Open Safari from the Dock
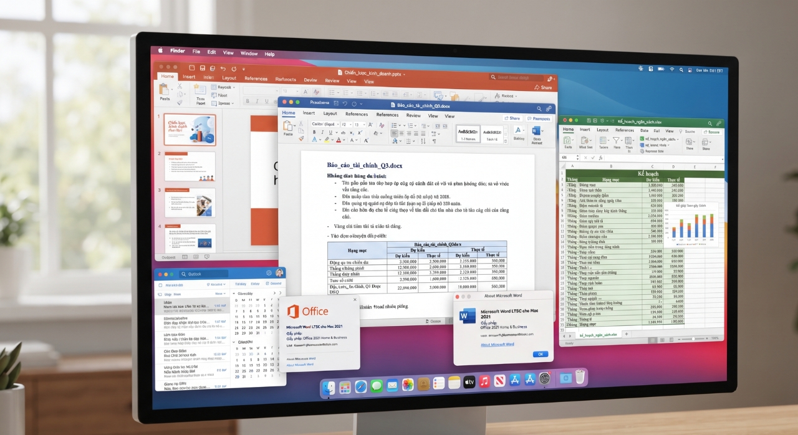Image resolution: width=798 pixels, height=435 pixels. (x=361, y=386)
